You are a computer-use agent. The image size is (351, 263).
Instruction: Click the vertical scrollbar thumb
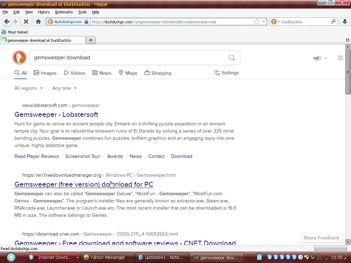click(348, 72)
